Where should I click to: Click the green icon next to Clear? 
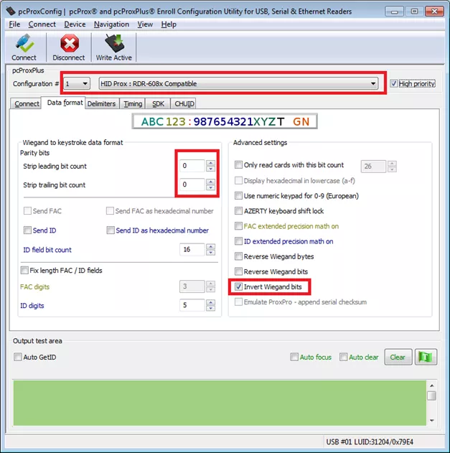pos(426,357)
